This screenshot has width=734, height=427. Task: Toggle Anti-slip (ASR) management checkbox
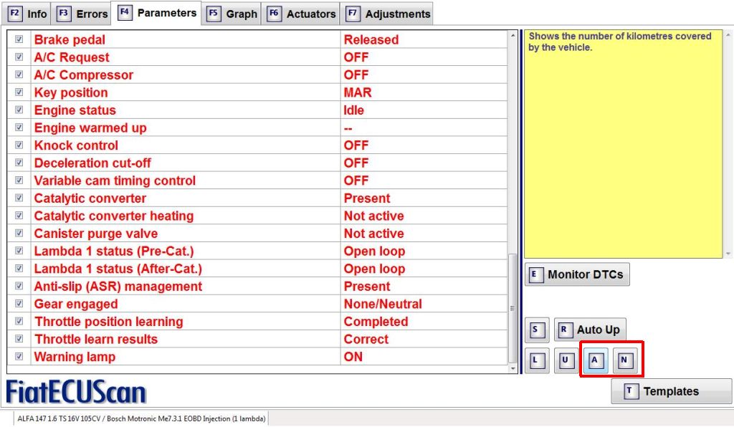[19, 286]
